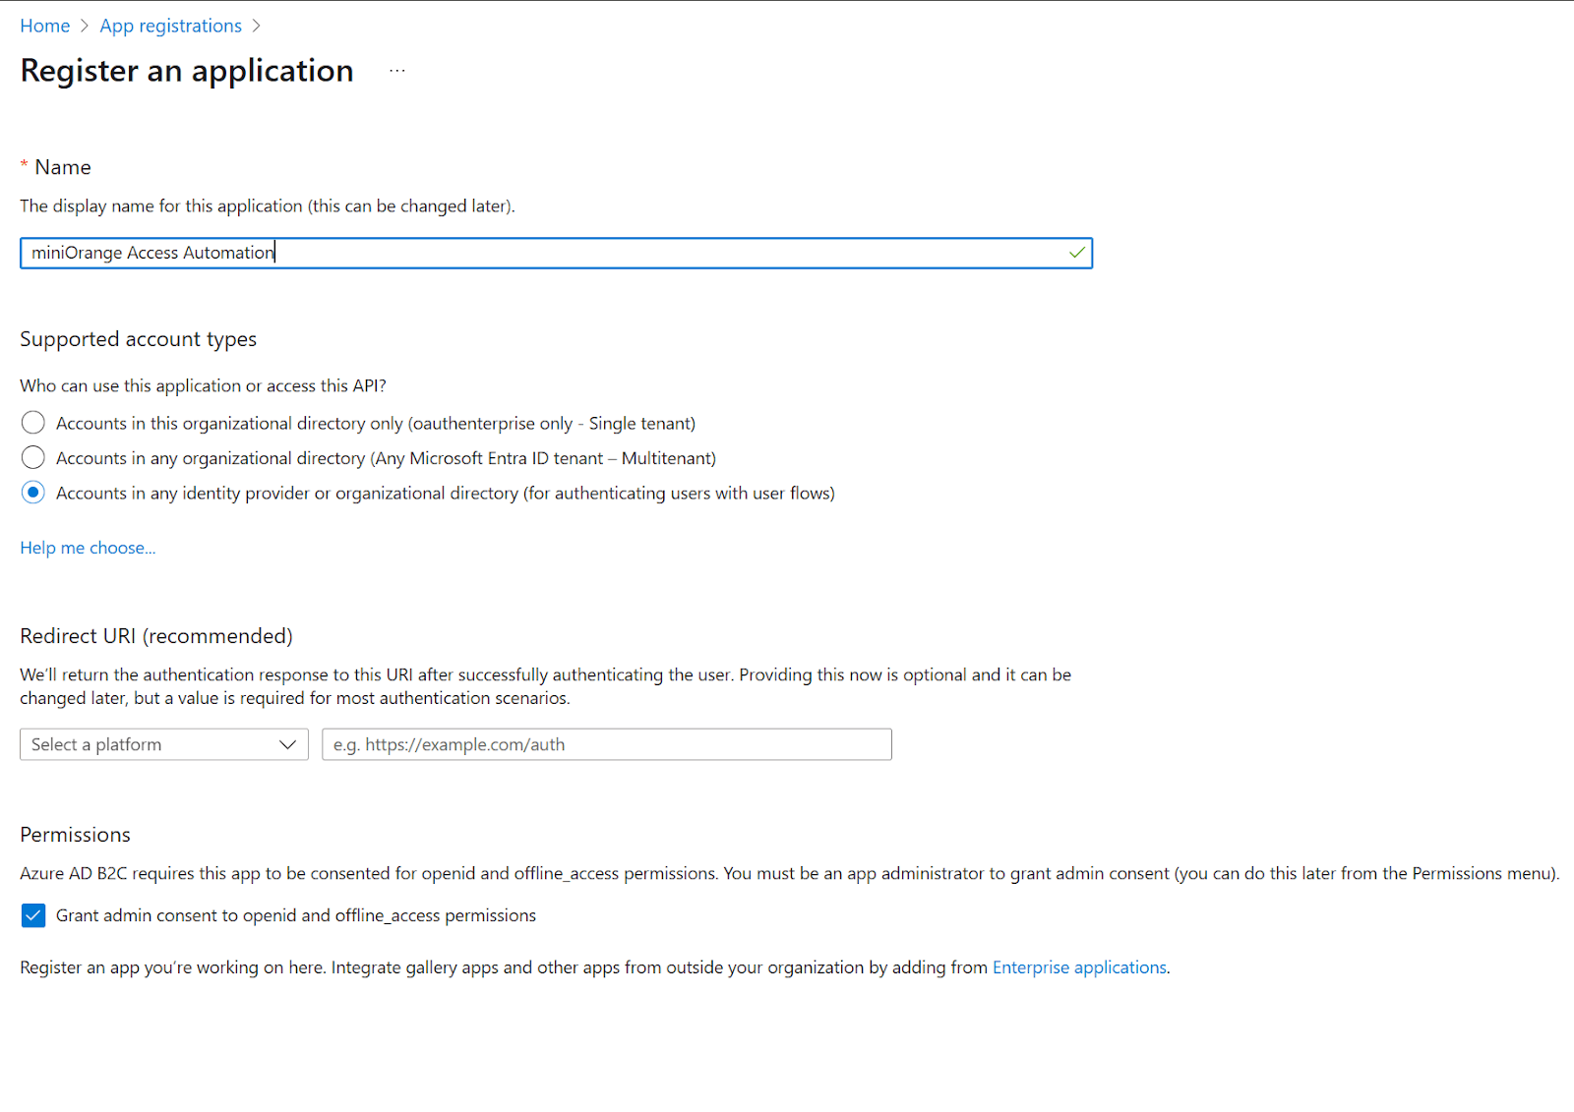Screen dimensions: 1574x1112
Task: Click the chevron after App registrations breadcrumb
Action: pyautogui.click(x=257, y=26)
